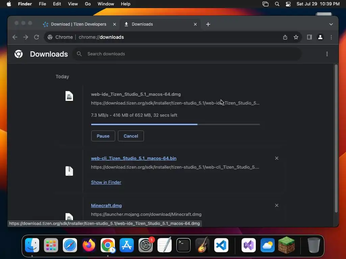Open Finder from the Dock
The image size is (346, 259).
(32, 245)
